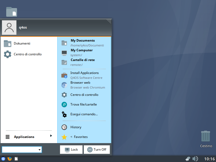Click My Documents label
Screen dimensions: 216x162
click(x=83, y=40)
